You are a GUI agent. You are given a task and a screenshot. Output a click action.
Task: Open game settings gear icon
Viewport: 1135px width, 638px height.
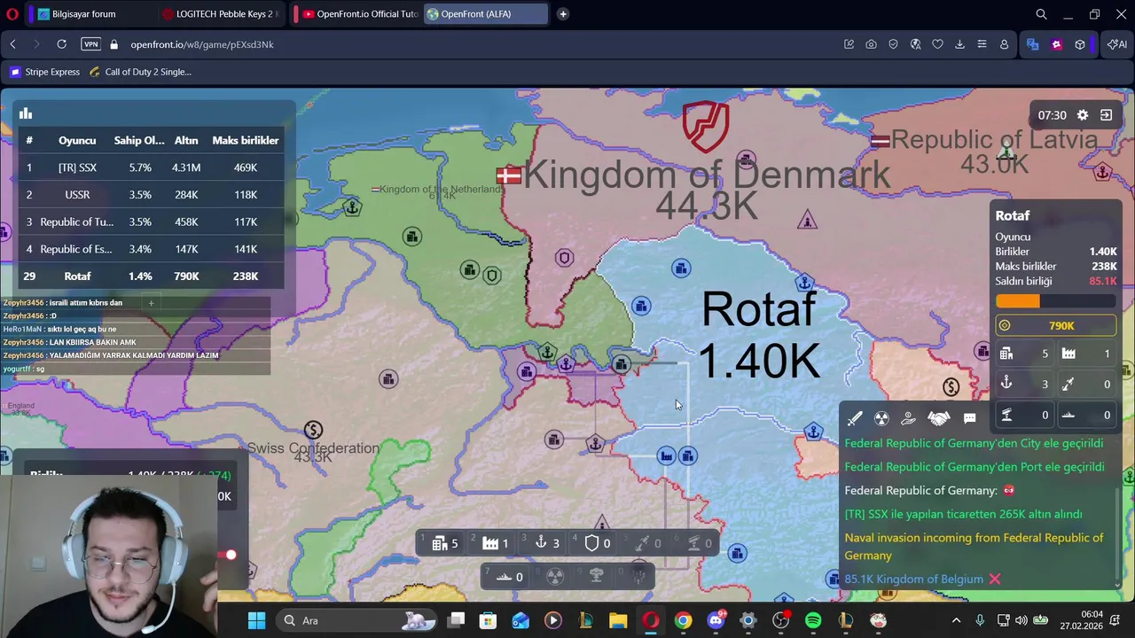point(1083,115)
